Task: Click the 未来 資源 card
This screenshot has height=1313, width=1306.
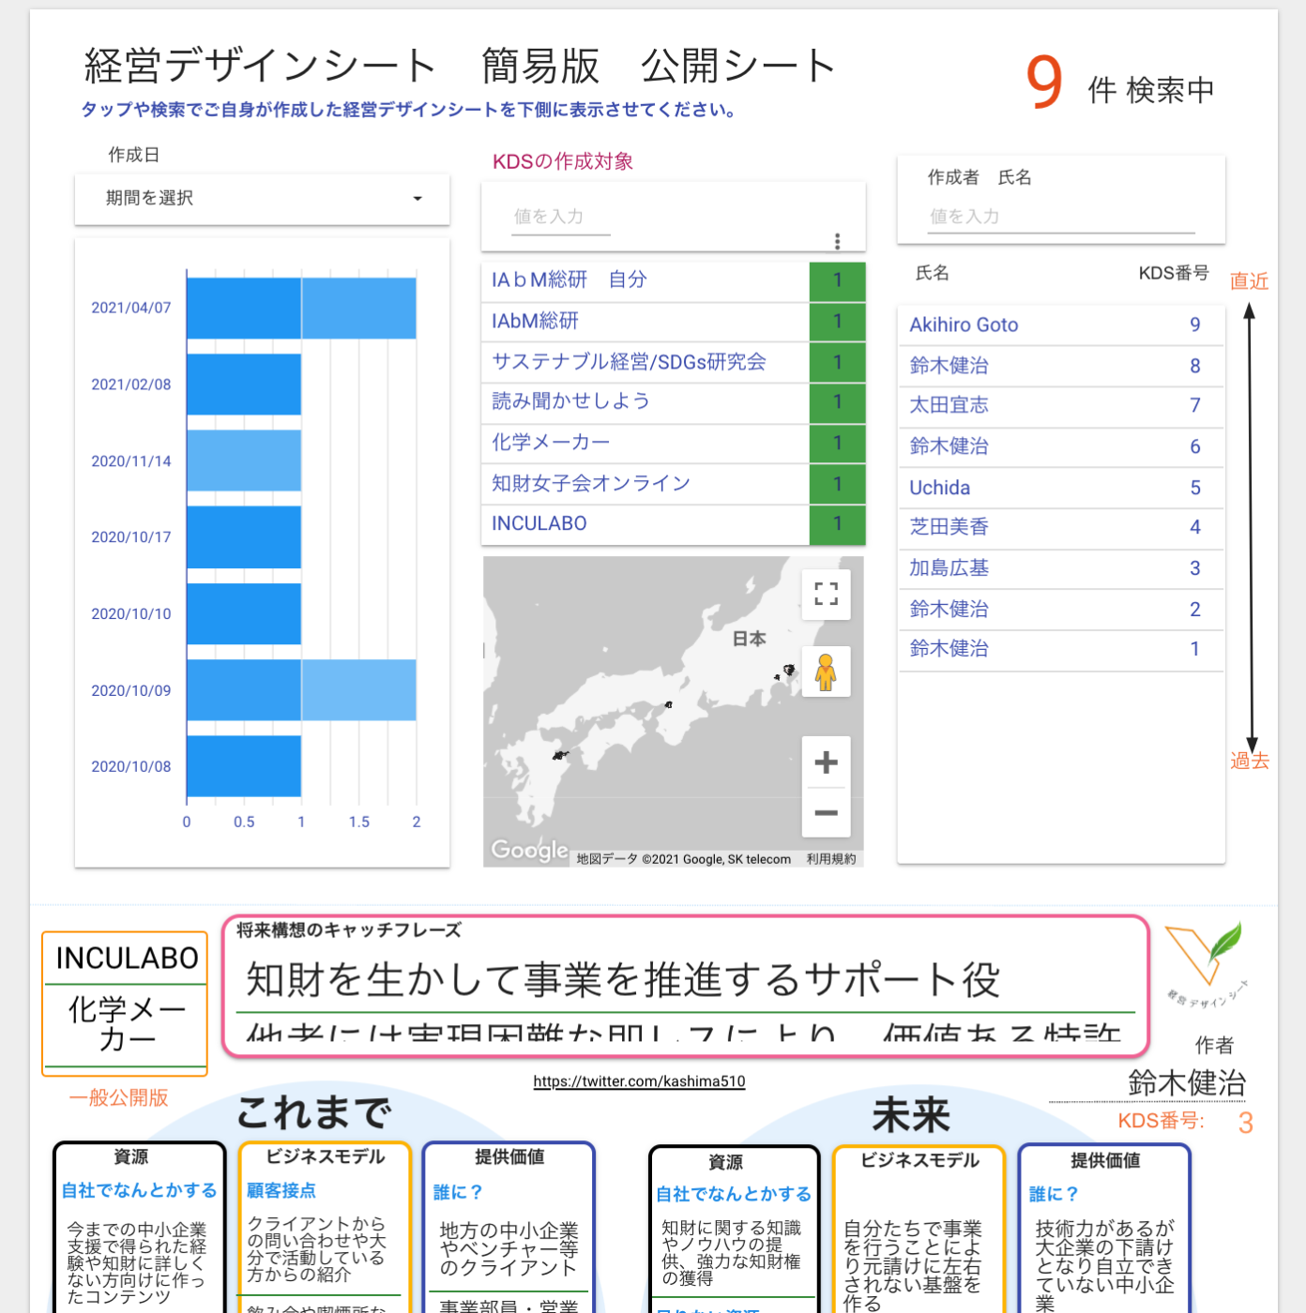Action: (735, 1230)
